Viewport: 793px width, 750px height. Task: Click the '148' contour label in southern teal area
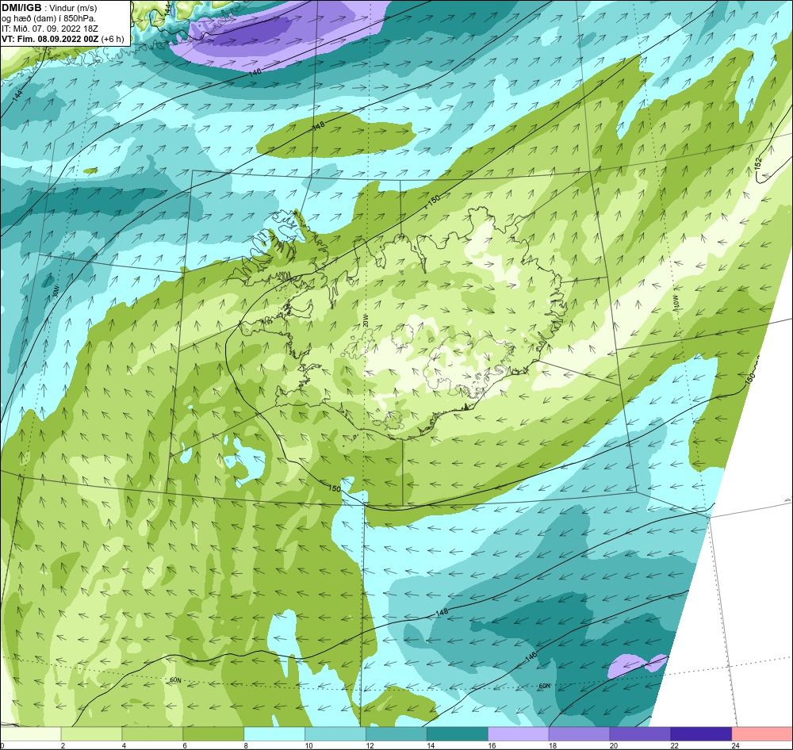(442, 613)
